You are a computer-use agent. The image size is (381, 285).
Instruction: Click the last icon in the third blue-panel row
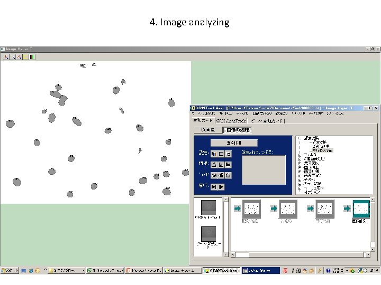(228, 175)
